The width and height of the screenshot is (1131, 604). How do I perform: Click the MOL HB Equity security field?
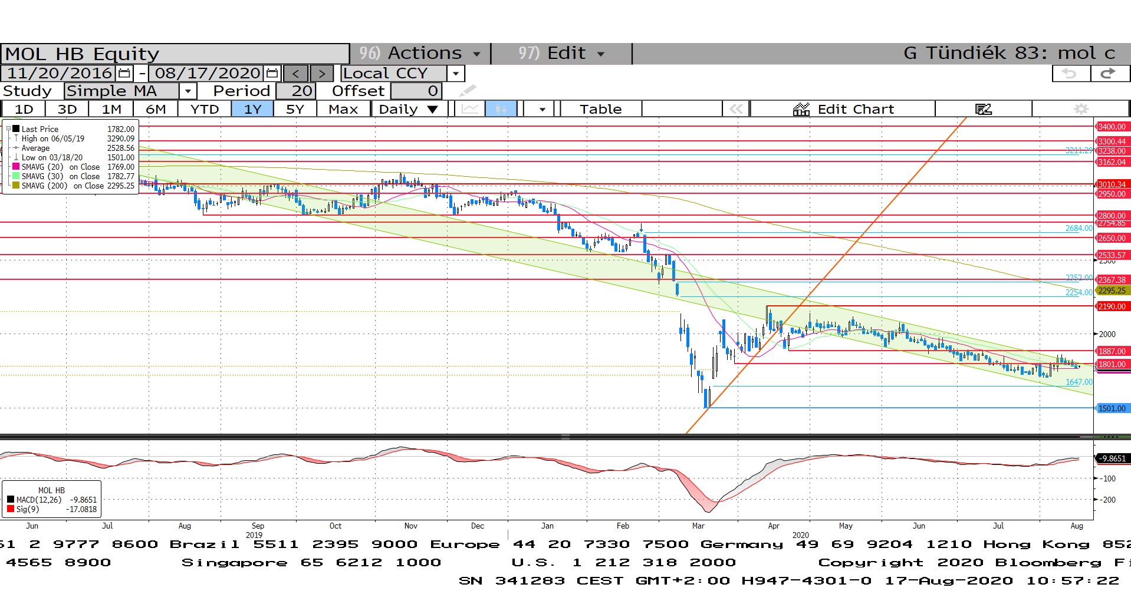(x=175, y=54)
